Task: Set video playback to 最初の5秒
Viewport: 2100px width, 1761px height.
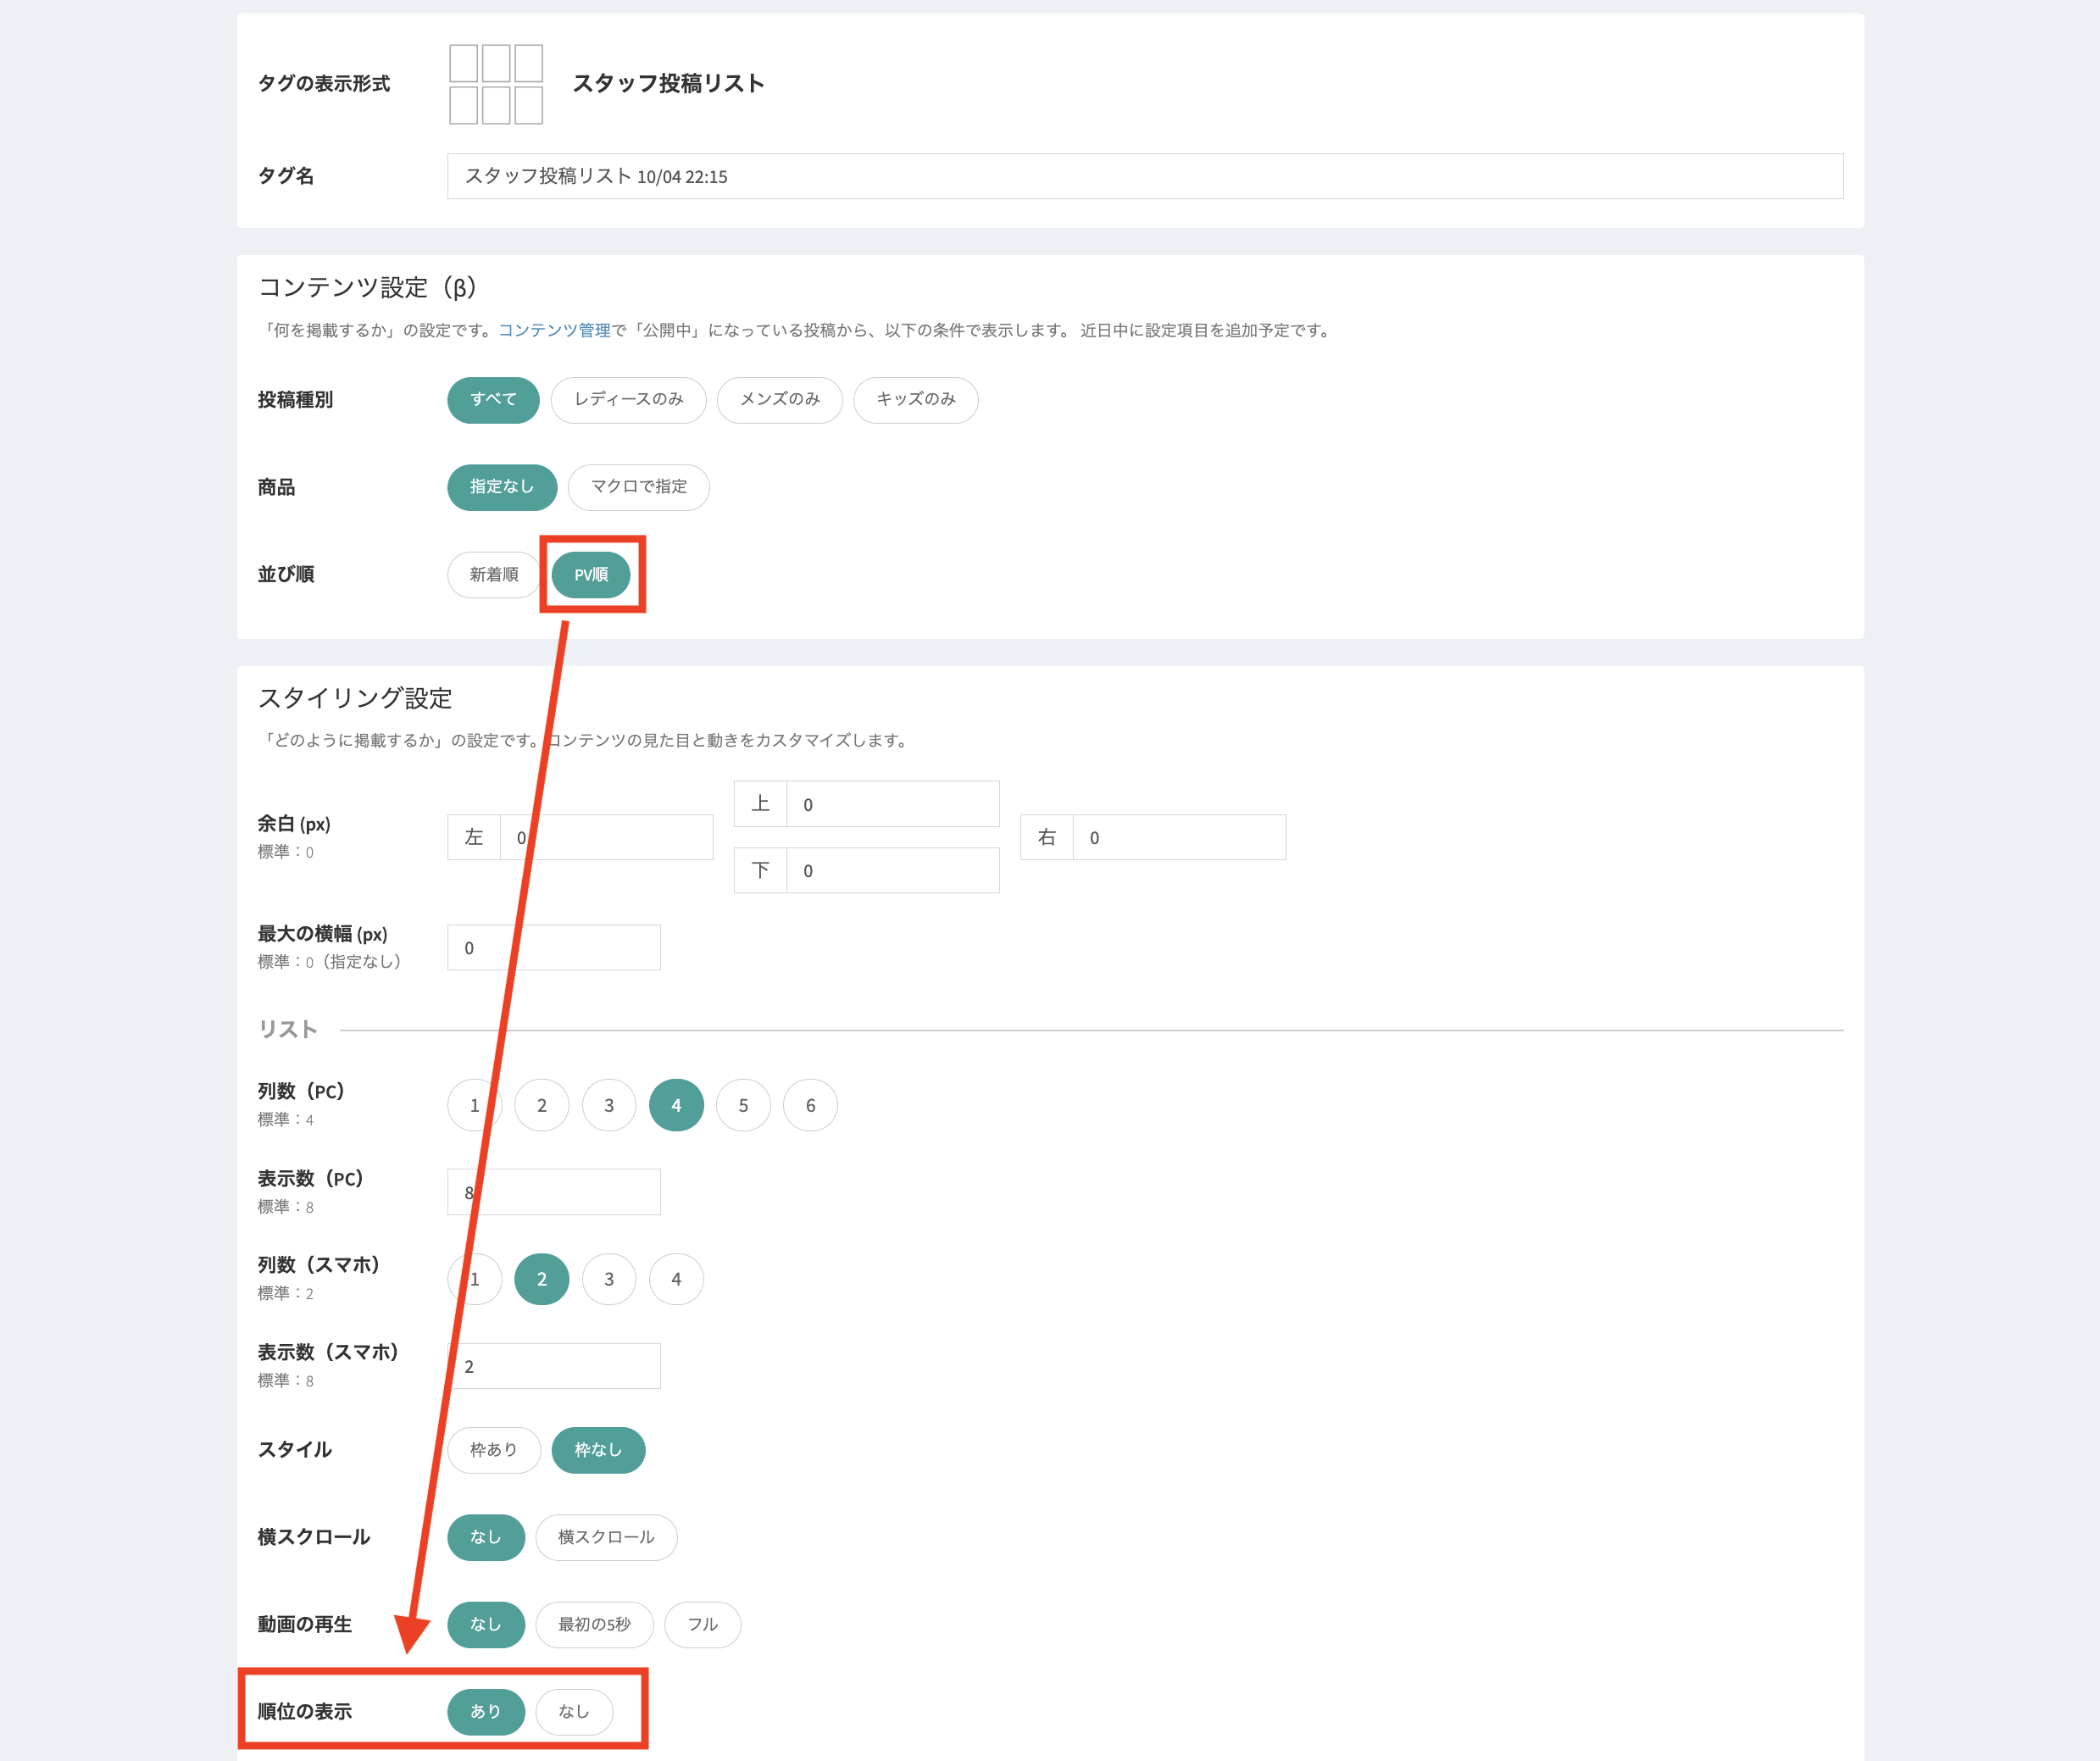Action: tap(594, 1624)
